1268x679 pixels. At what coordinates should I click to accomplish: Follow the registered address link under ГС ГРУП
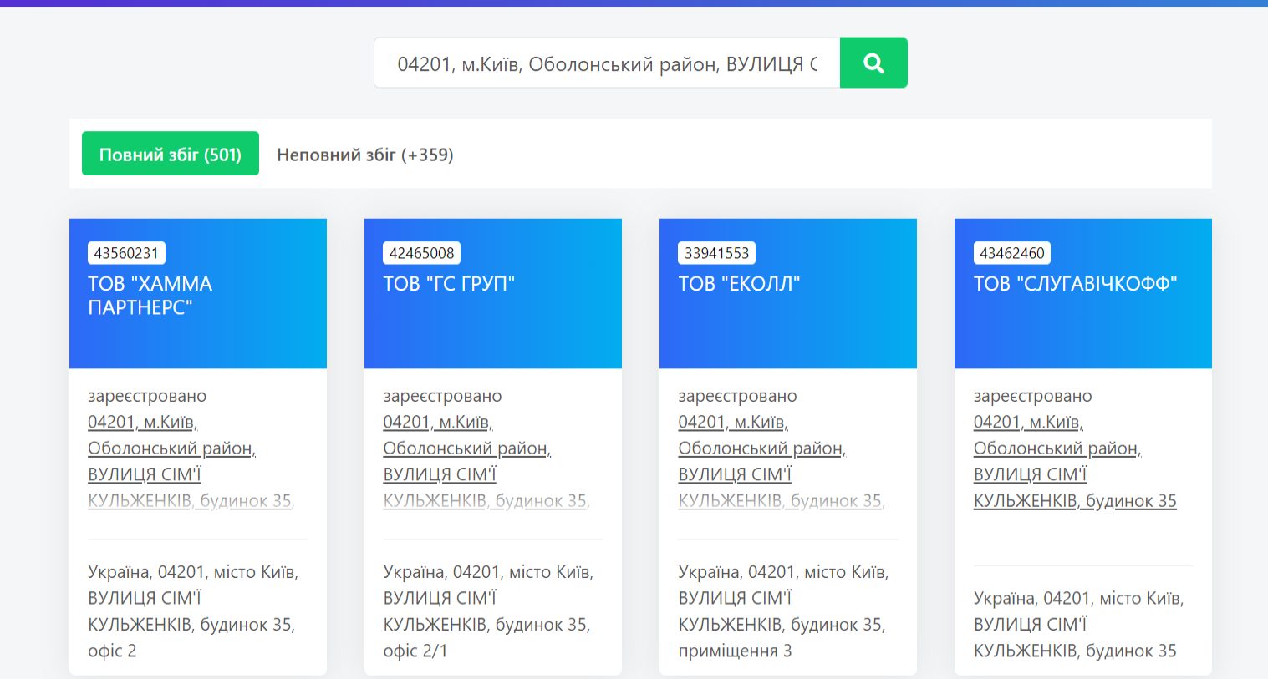[x=466, y=448]
